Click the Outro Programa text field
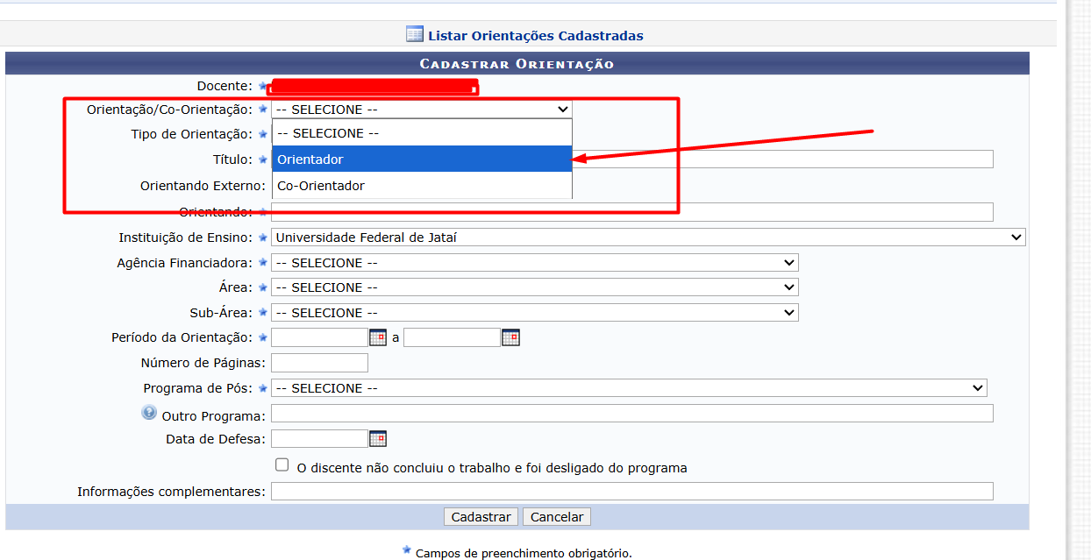 point(632,414)
